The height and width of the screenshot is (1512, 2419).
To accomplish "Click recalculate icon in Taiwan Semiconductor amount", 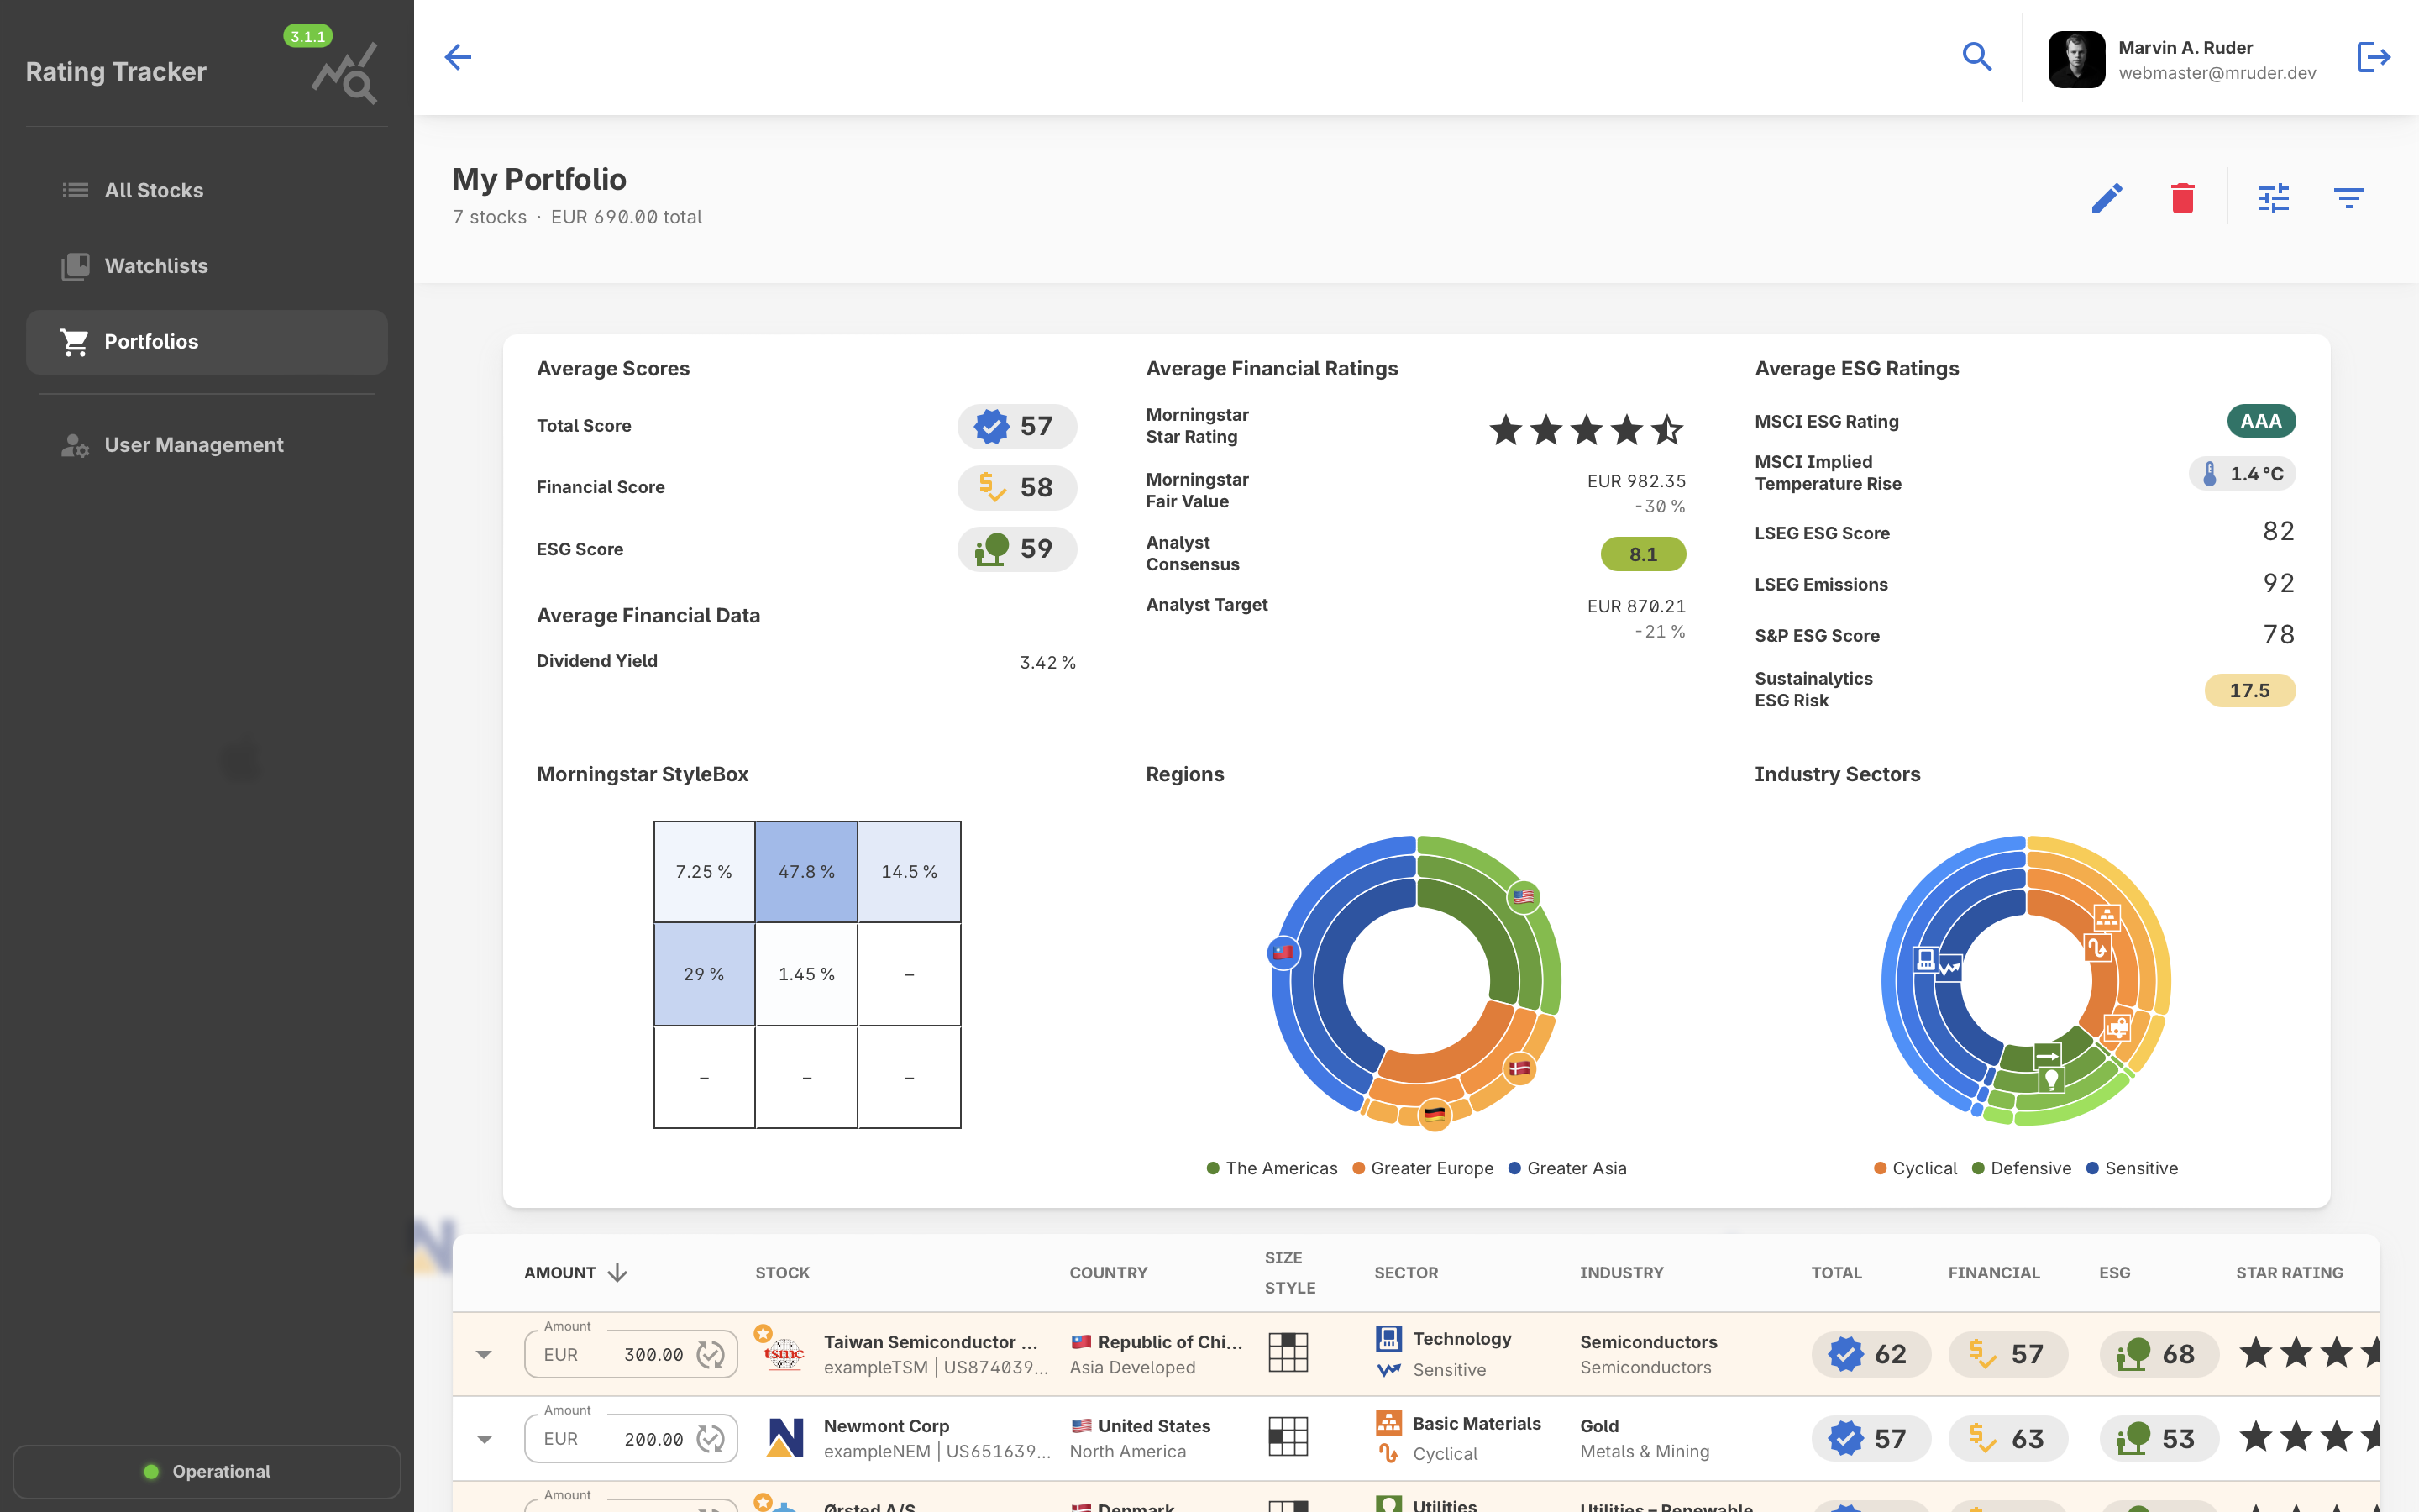I will pyautogui.click(x=711, y=1354).
